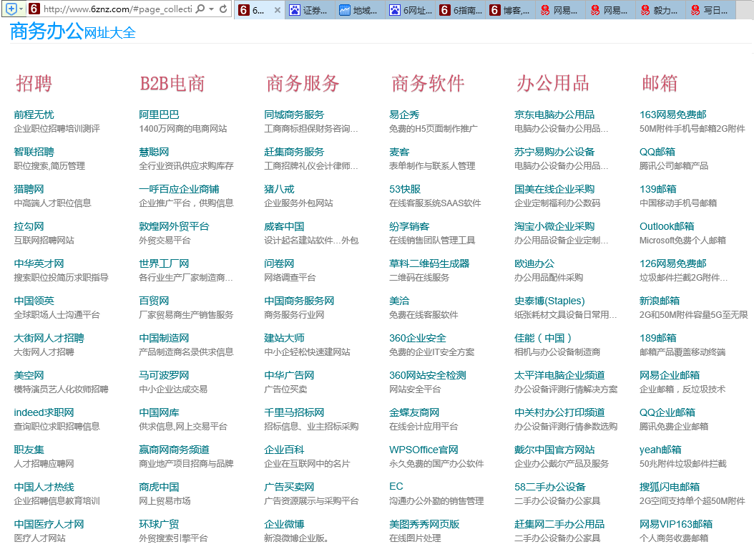Open the 网易VIP163邮箱 link
This screenshot has width=754, height=557.
[675, 524]
